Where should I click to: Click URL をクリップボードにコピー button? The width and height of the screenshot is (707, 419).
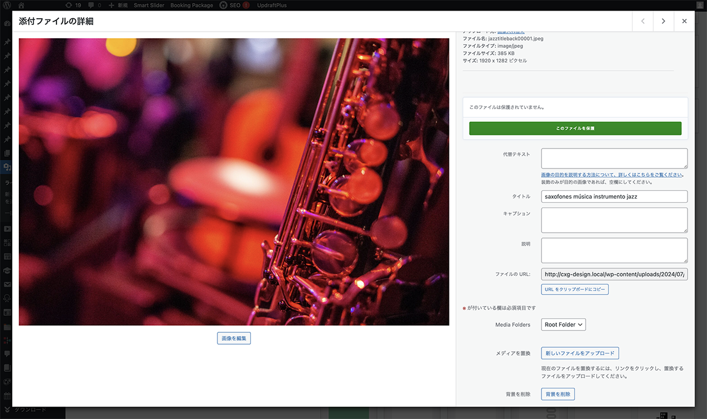574,289
